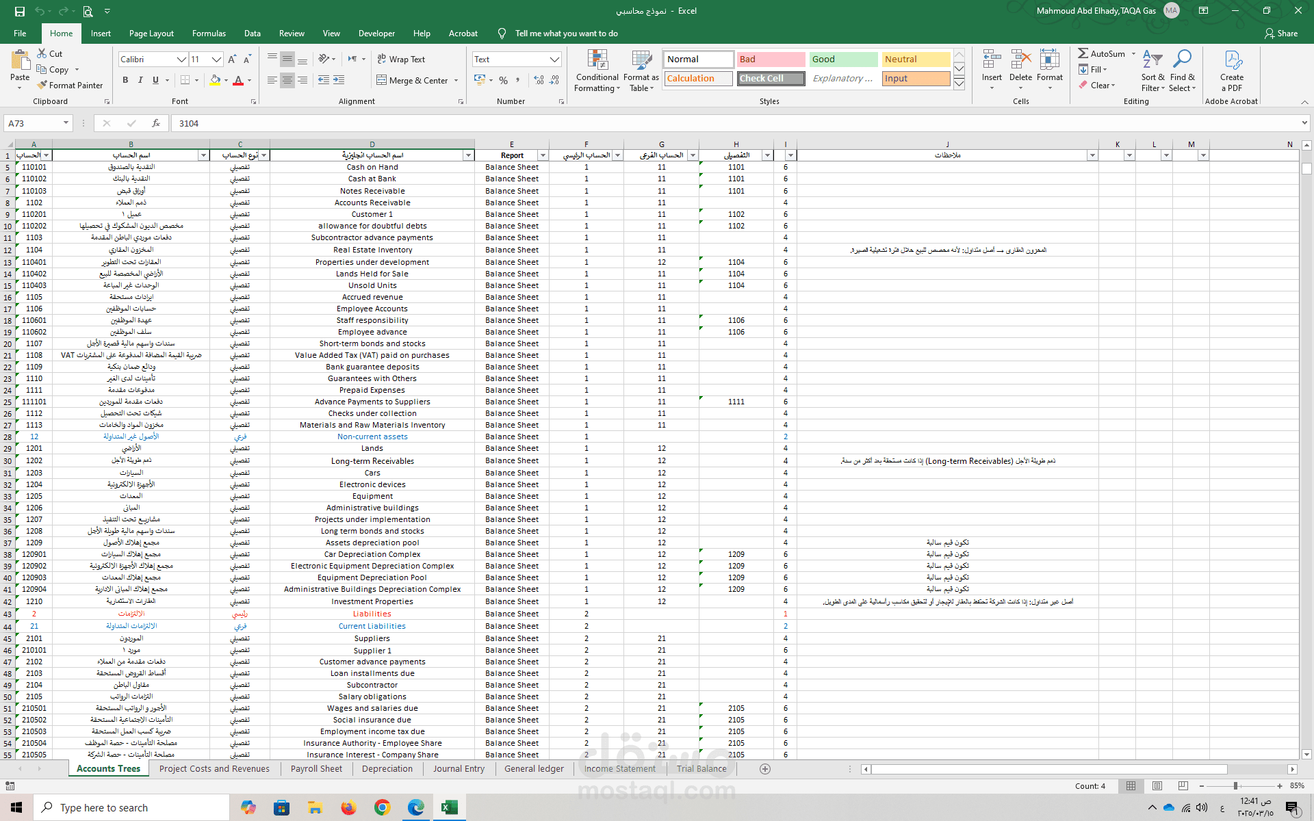Click the AutoSum sigma icon
This screenshot has width=1314, height=821.
pos(1083,53)
